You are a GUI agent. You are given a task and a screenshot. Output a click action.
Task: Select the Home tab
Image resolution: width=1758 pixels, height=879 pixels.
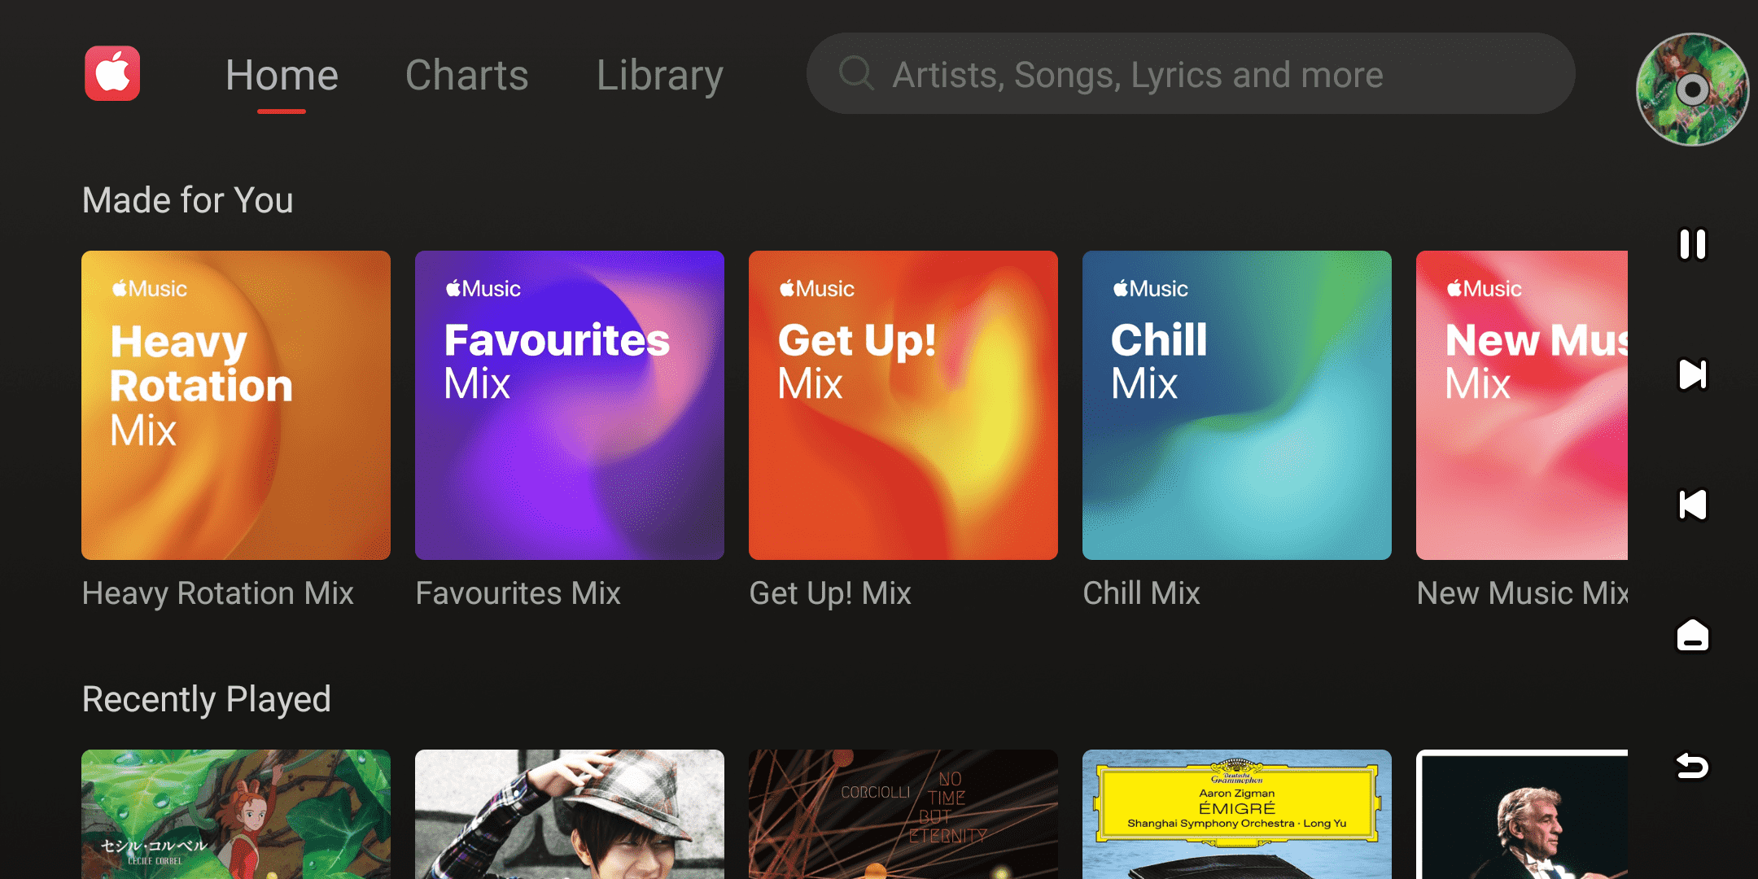coord(282,76)
